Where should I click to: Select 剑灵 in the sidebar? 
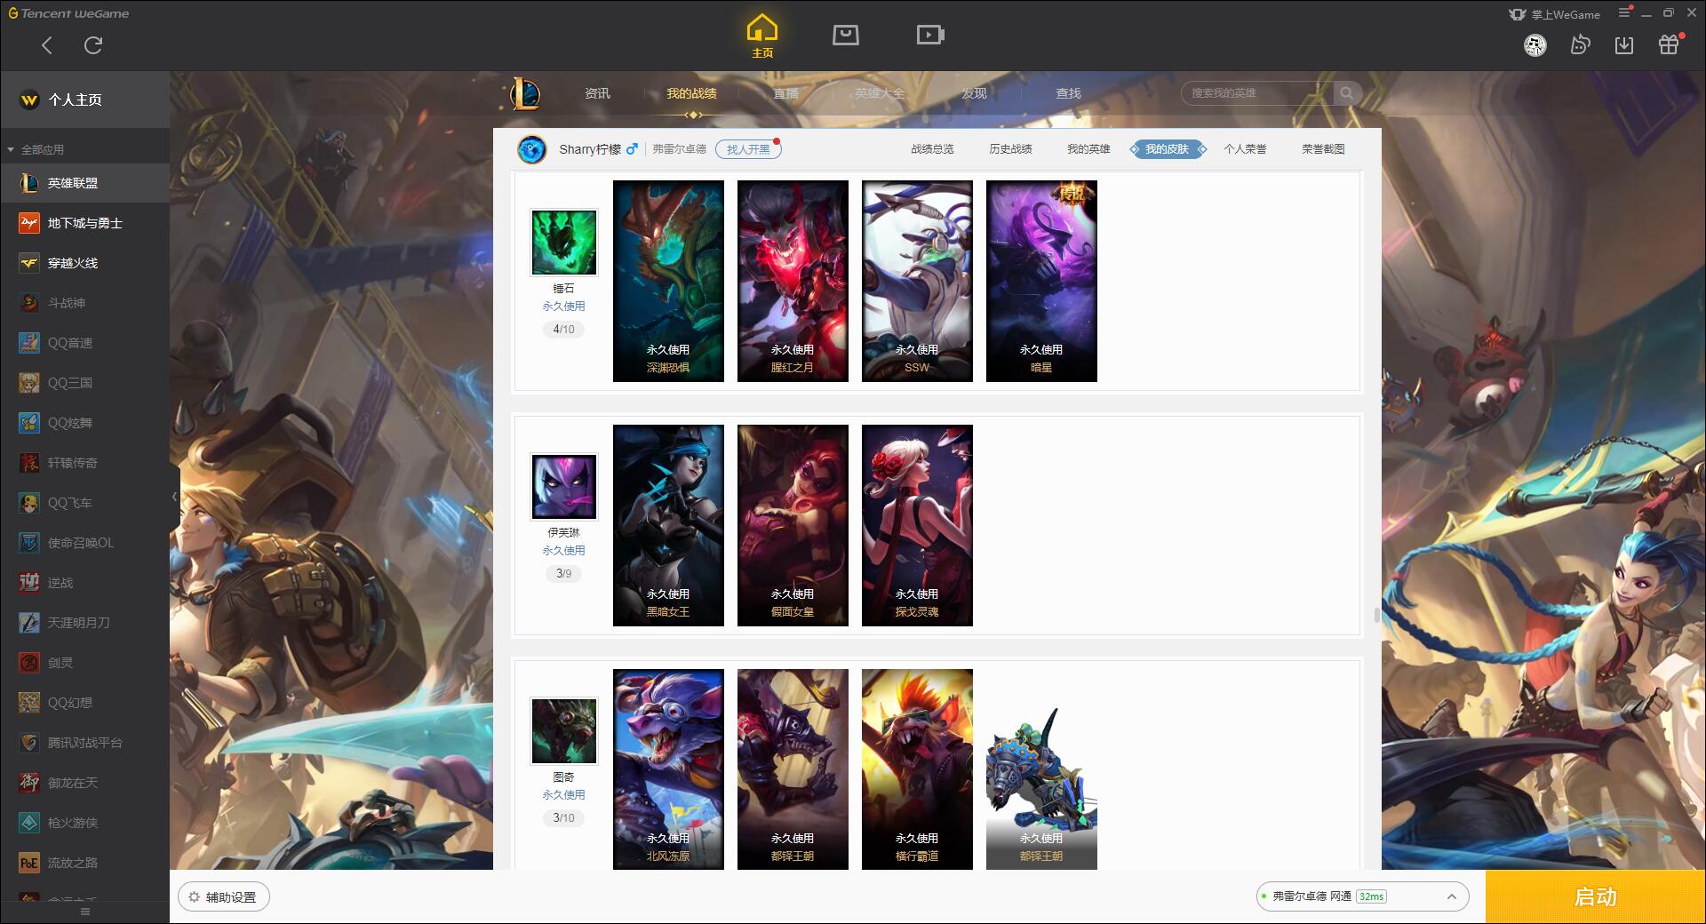click(84, 663)
